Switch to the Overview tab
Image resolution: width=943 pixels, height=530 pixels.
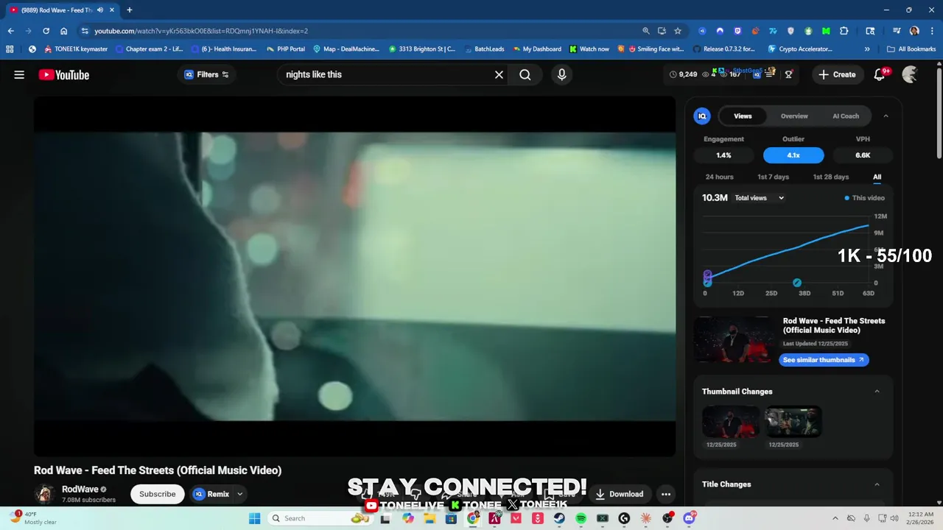794,116
